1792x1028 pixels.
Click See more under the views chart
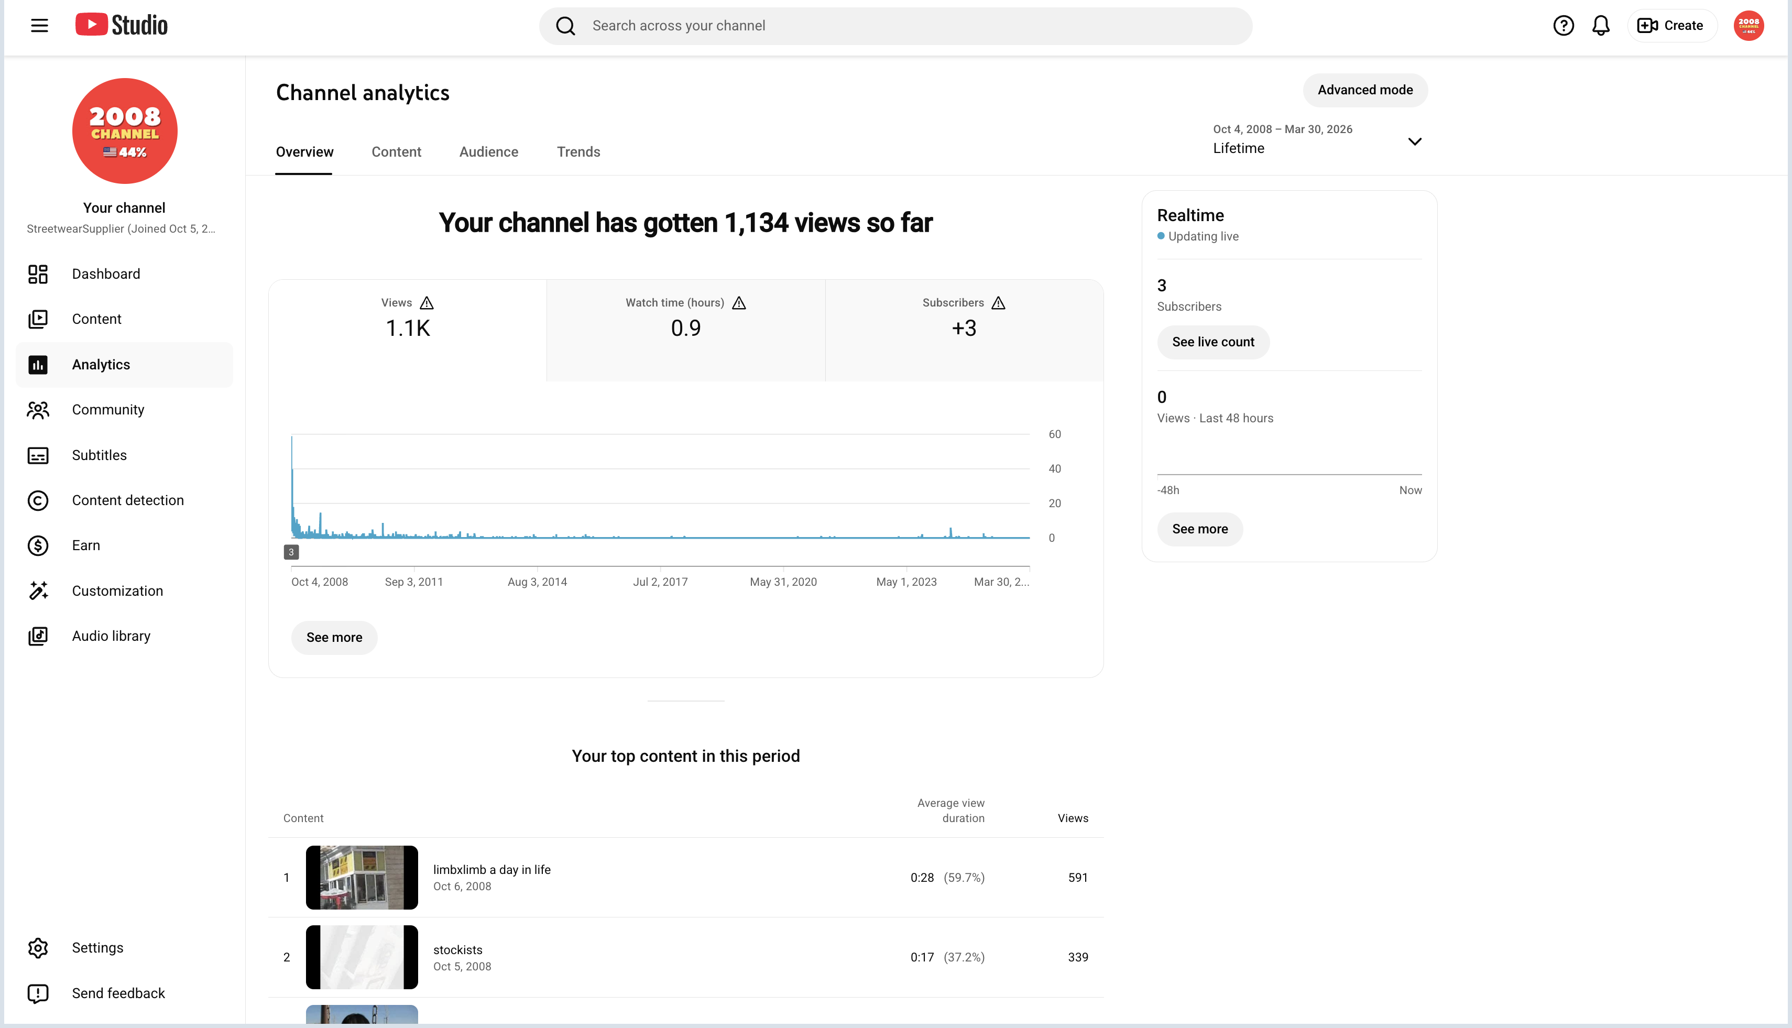(334, 638)
